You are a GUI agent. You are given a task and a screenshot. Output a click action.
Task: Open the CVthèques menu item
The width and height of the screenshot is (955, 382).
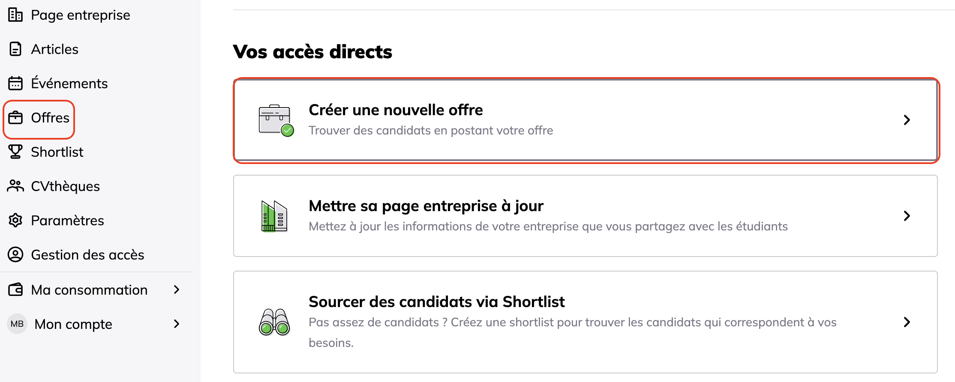[65, 186]
